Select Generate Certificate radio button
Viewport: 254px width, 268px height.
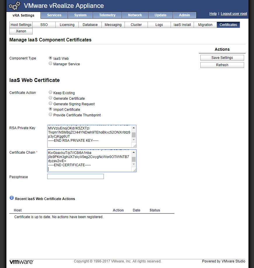(x=50, y=98)
